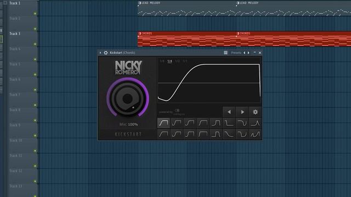
Task: Open the menu icon of the first LEAD MELODY clip
Action: [x=139, y=3]
